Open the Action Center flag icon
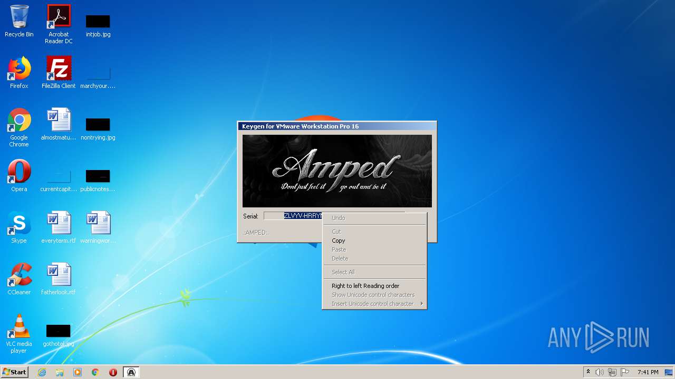The image size is (675, 379). coord(625,372)
